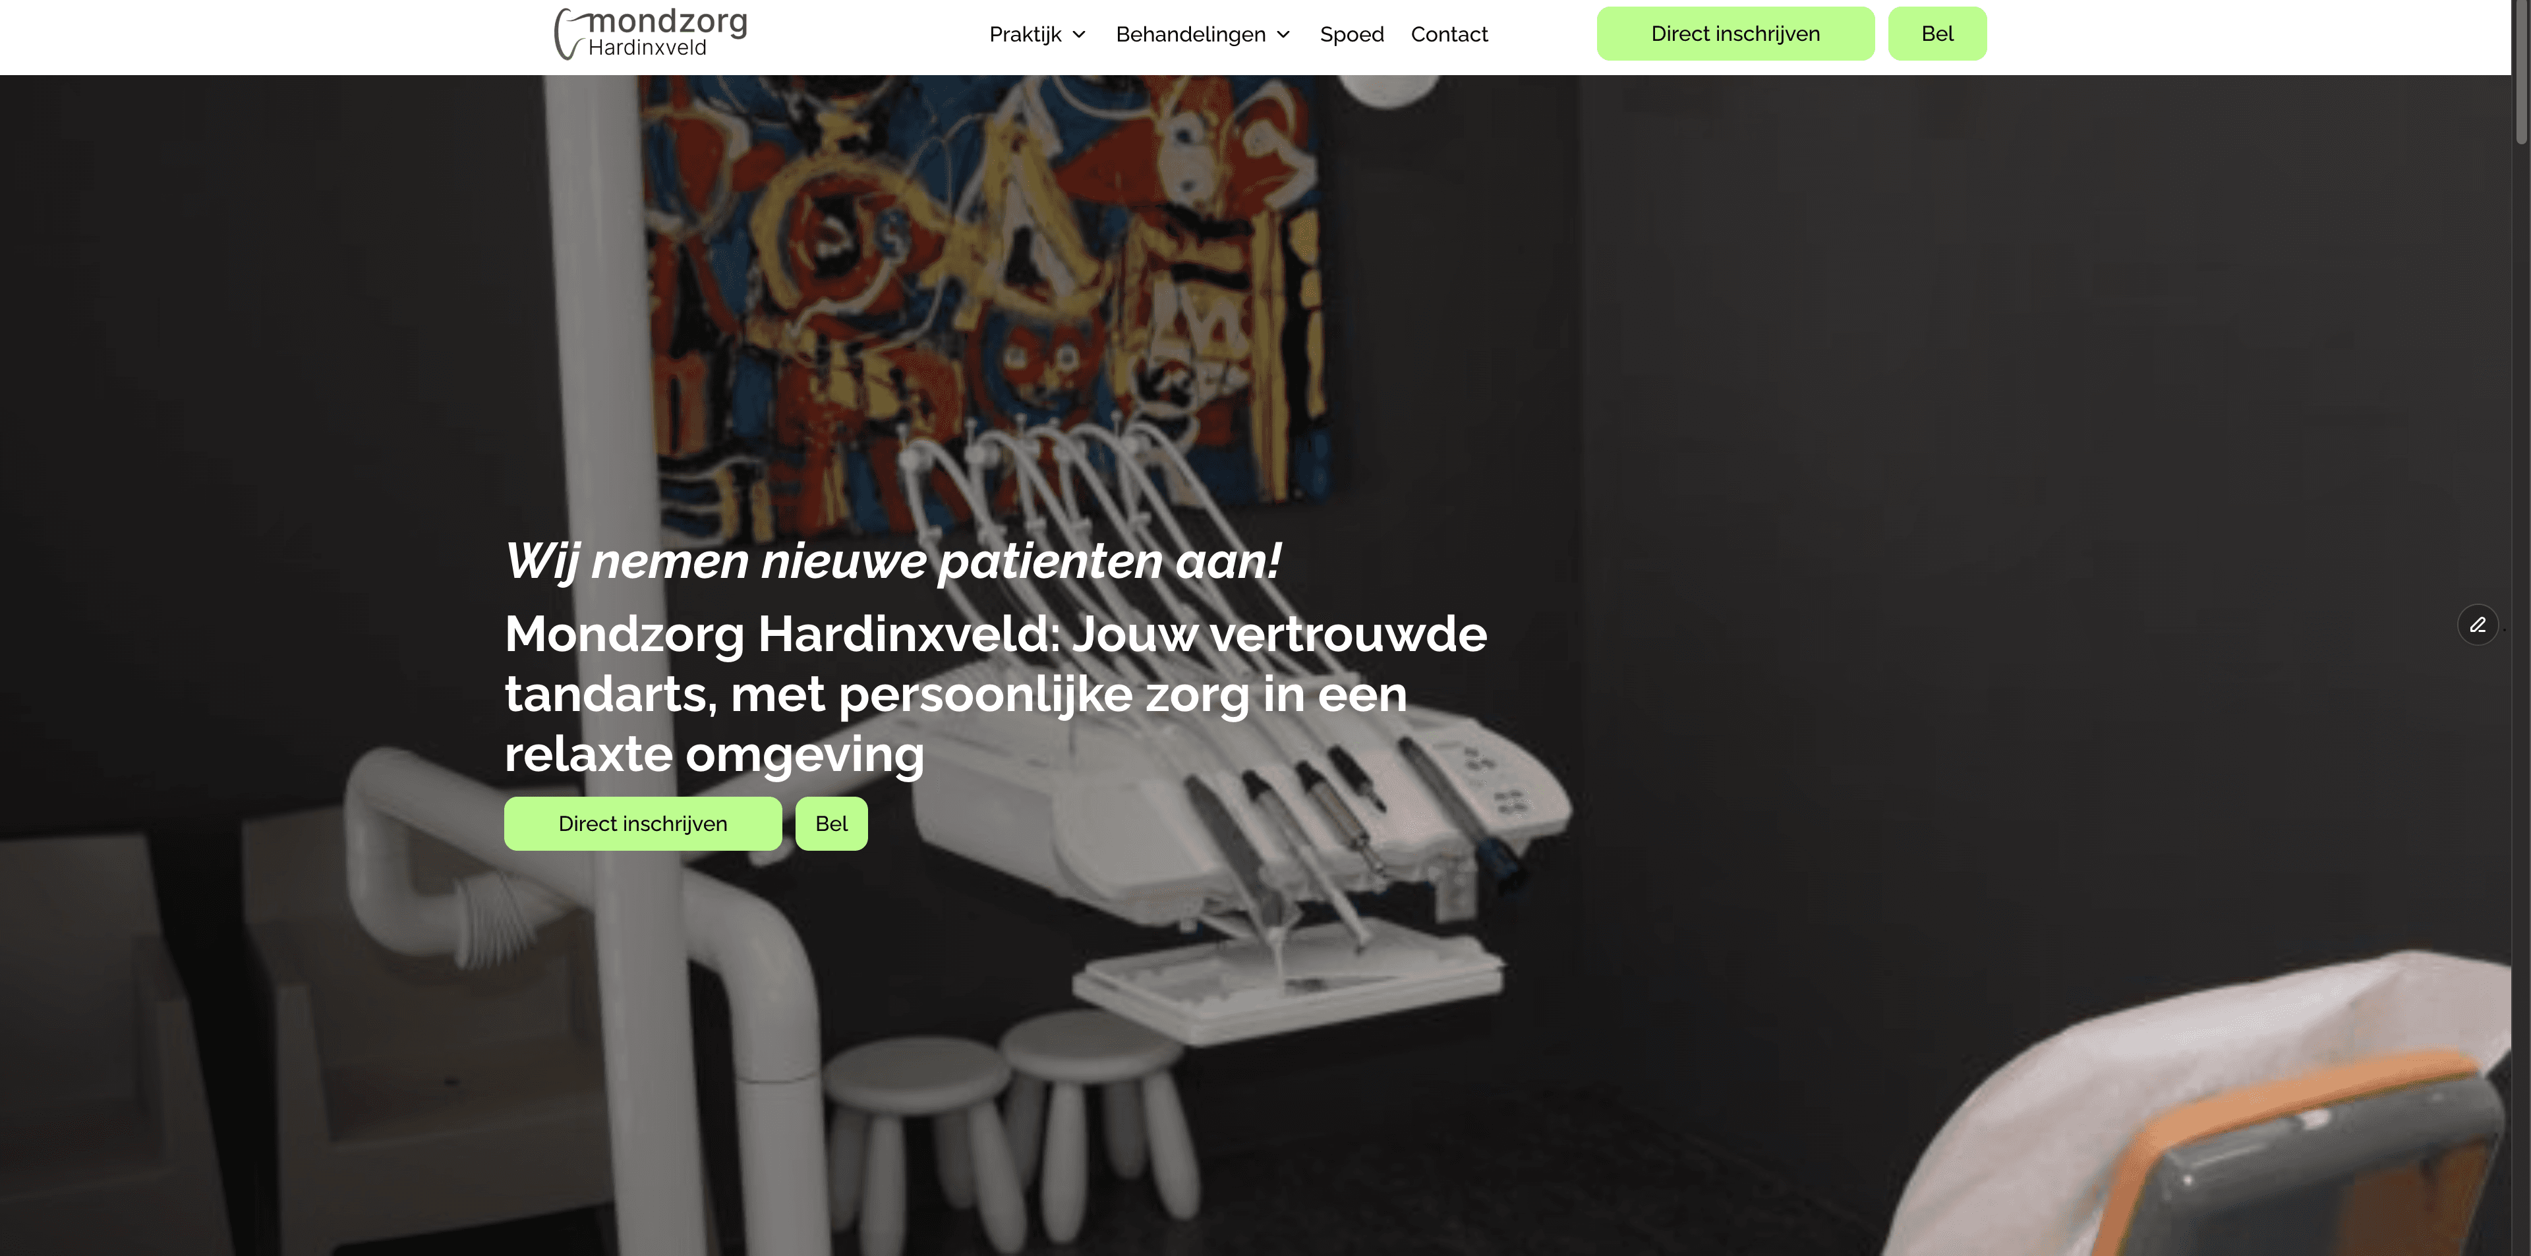Click the Mondzorg Hardinxveld main headline text
The height and width of the screenshot is (1256, 2531).
[995, 693]
